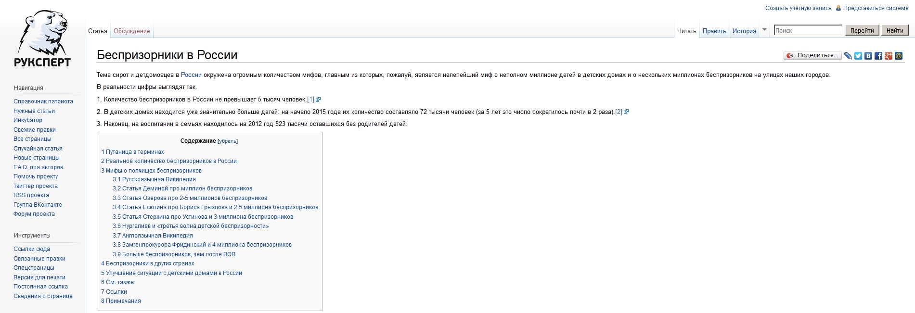Open Нужные статьи sidebar link
Viewport: 915px width, 313px height.
[34, 111]
